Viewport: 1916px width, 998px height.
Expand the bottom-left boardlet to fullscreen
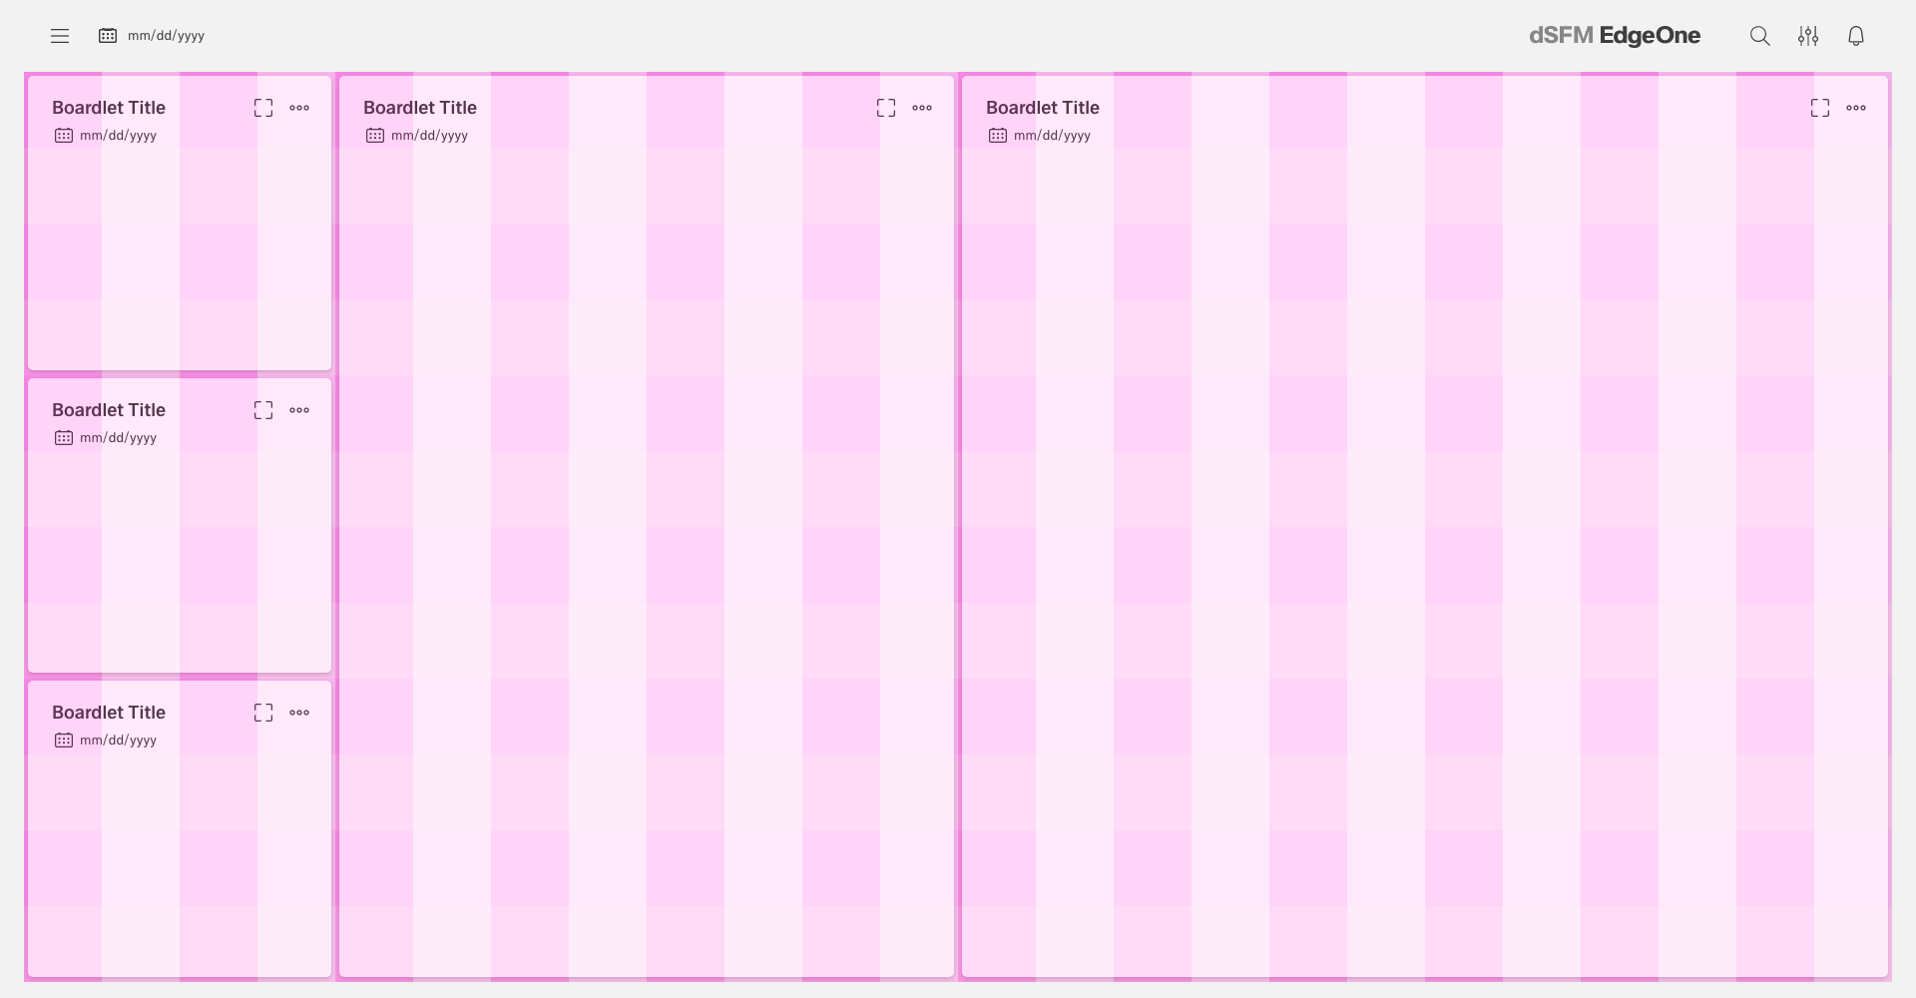(x=263, y=713)
